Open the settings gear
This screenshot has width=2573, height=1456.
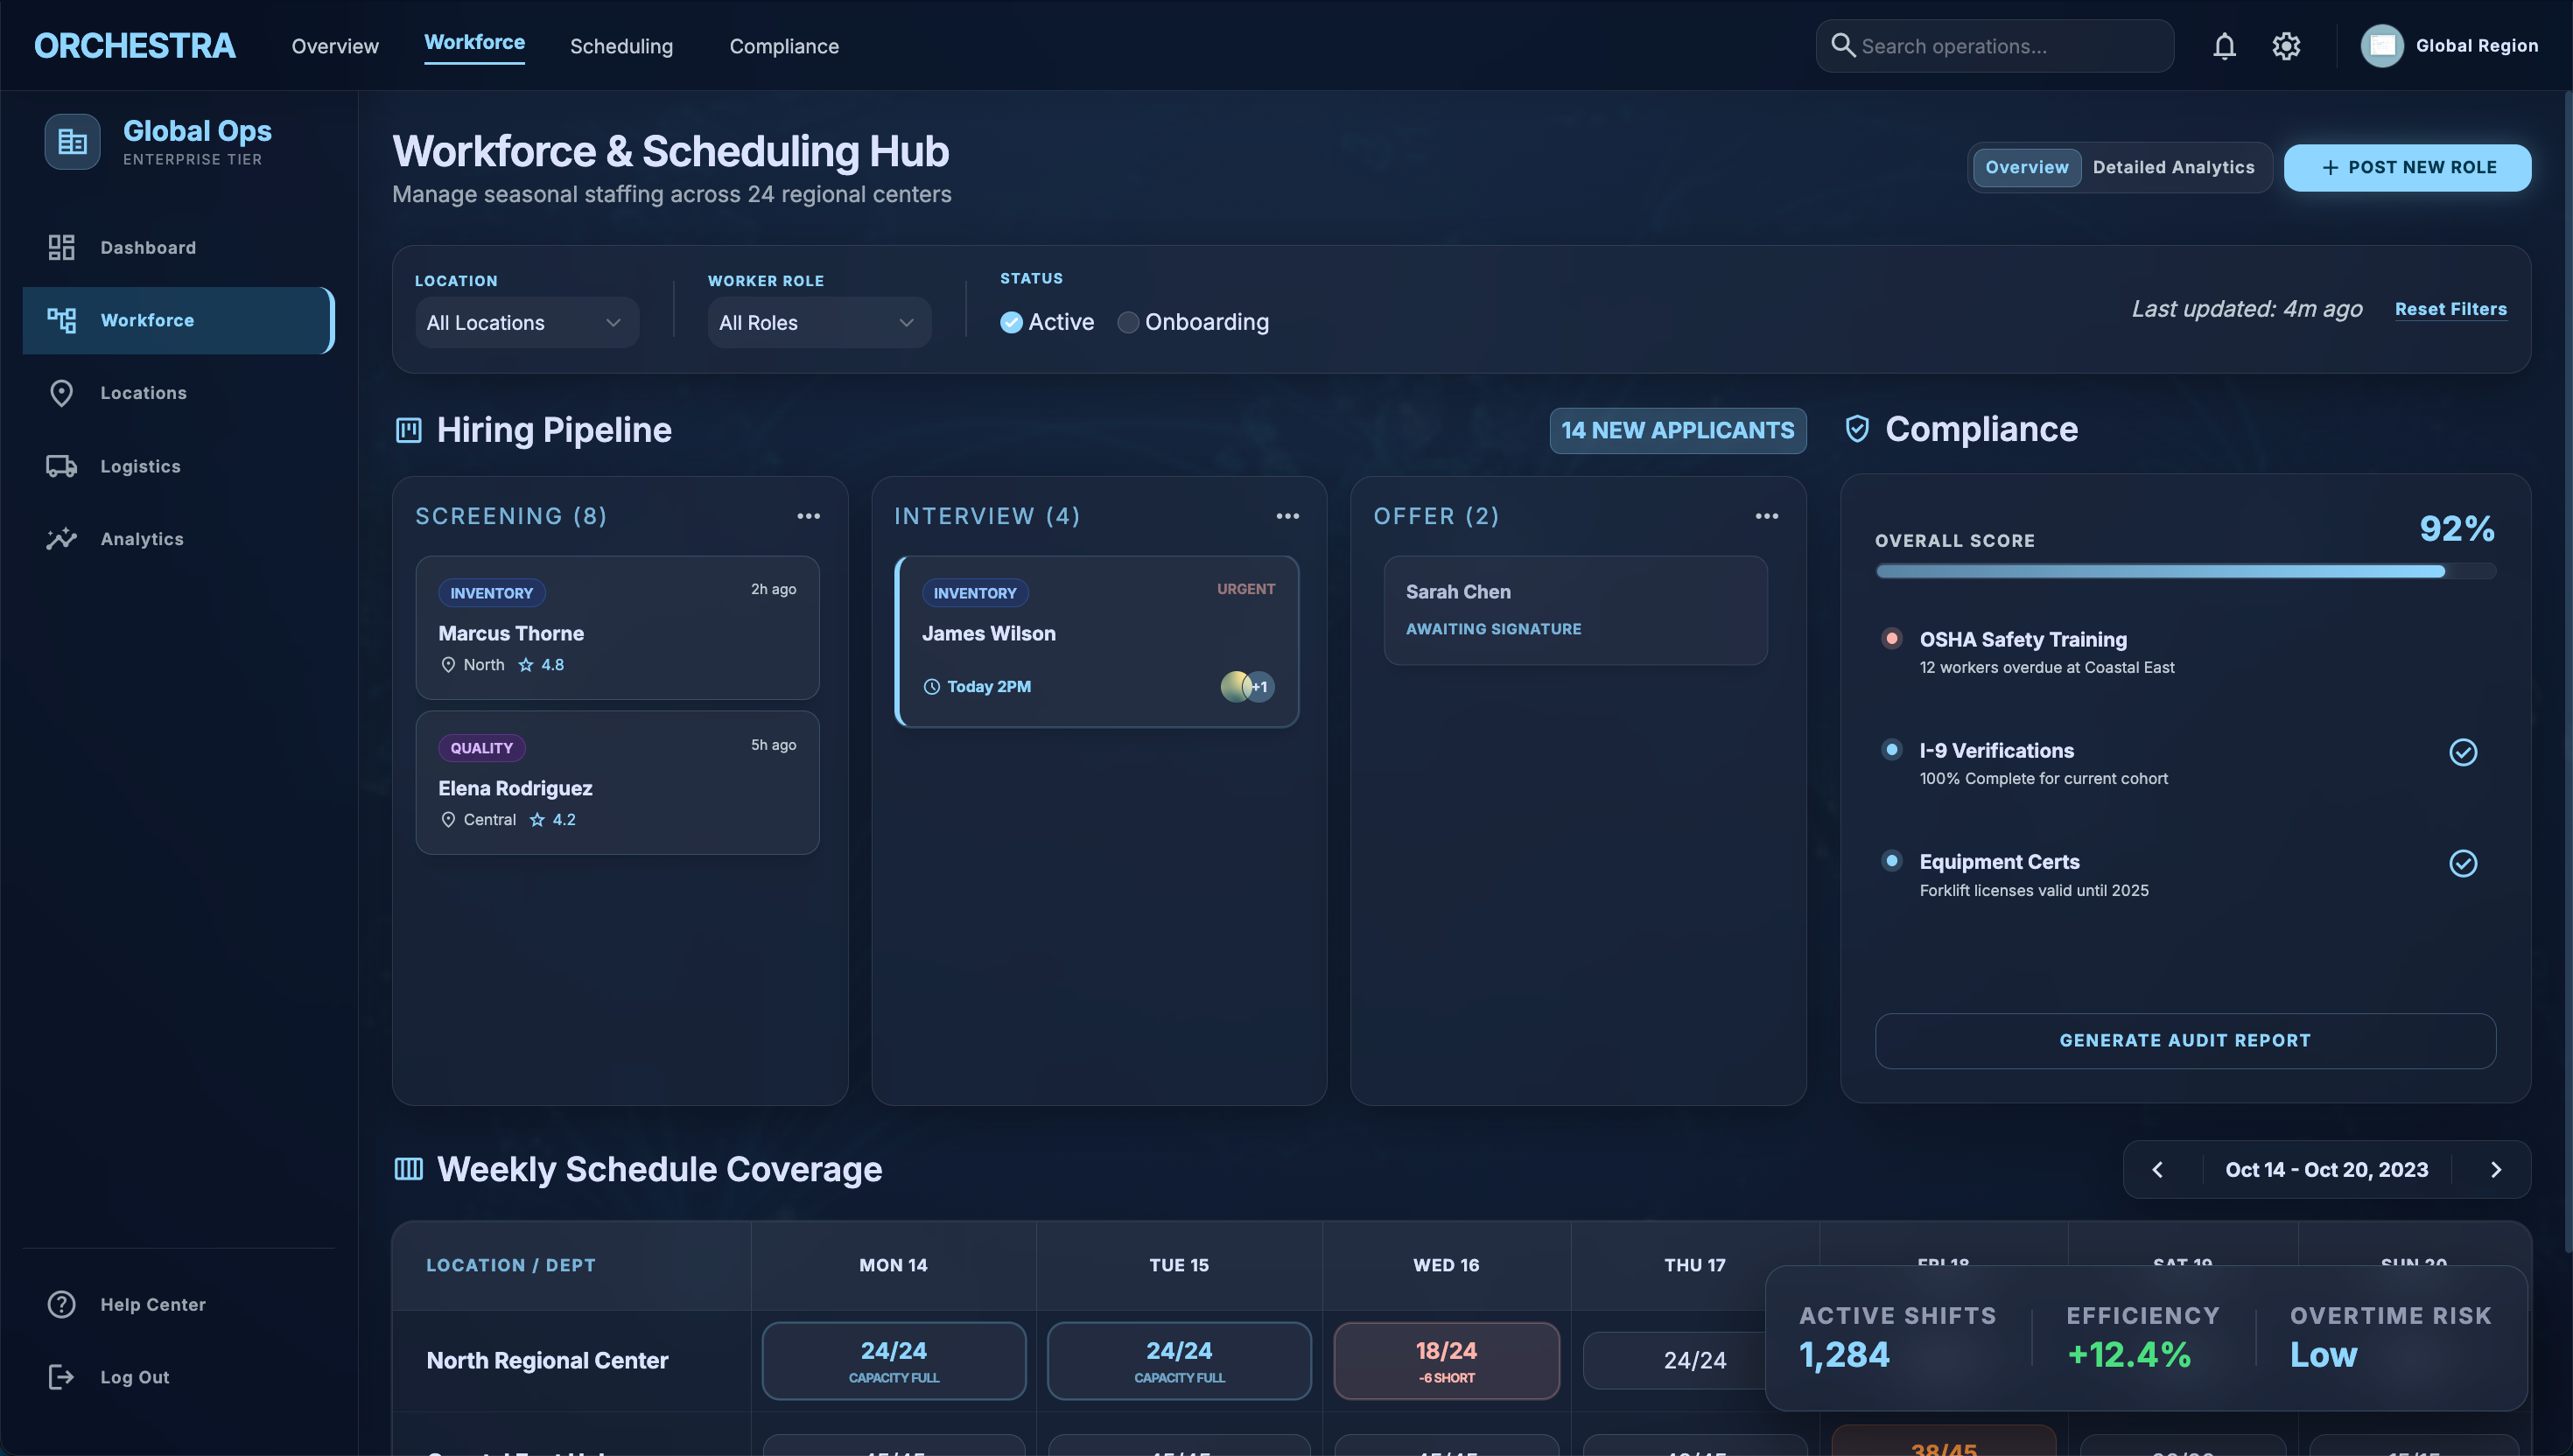pos(2286,46)
